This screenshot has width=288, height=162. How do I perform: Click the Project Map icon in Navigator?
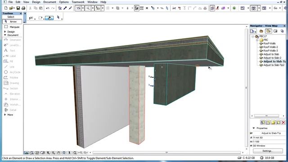(261, 31)
